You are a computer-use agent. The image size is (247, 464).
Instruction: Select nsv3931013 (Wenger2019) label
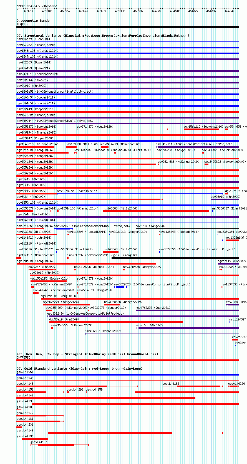[128, 232]
